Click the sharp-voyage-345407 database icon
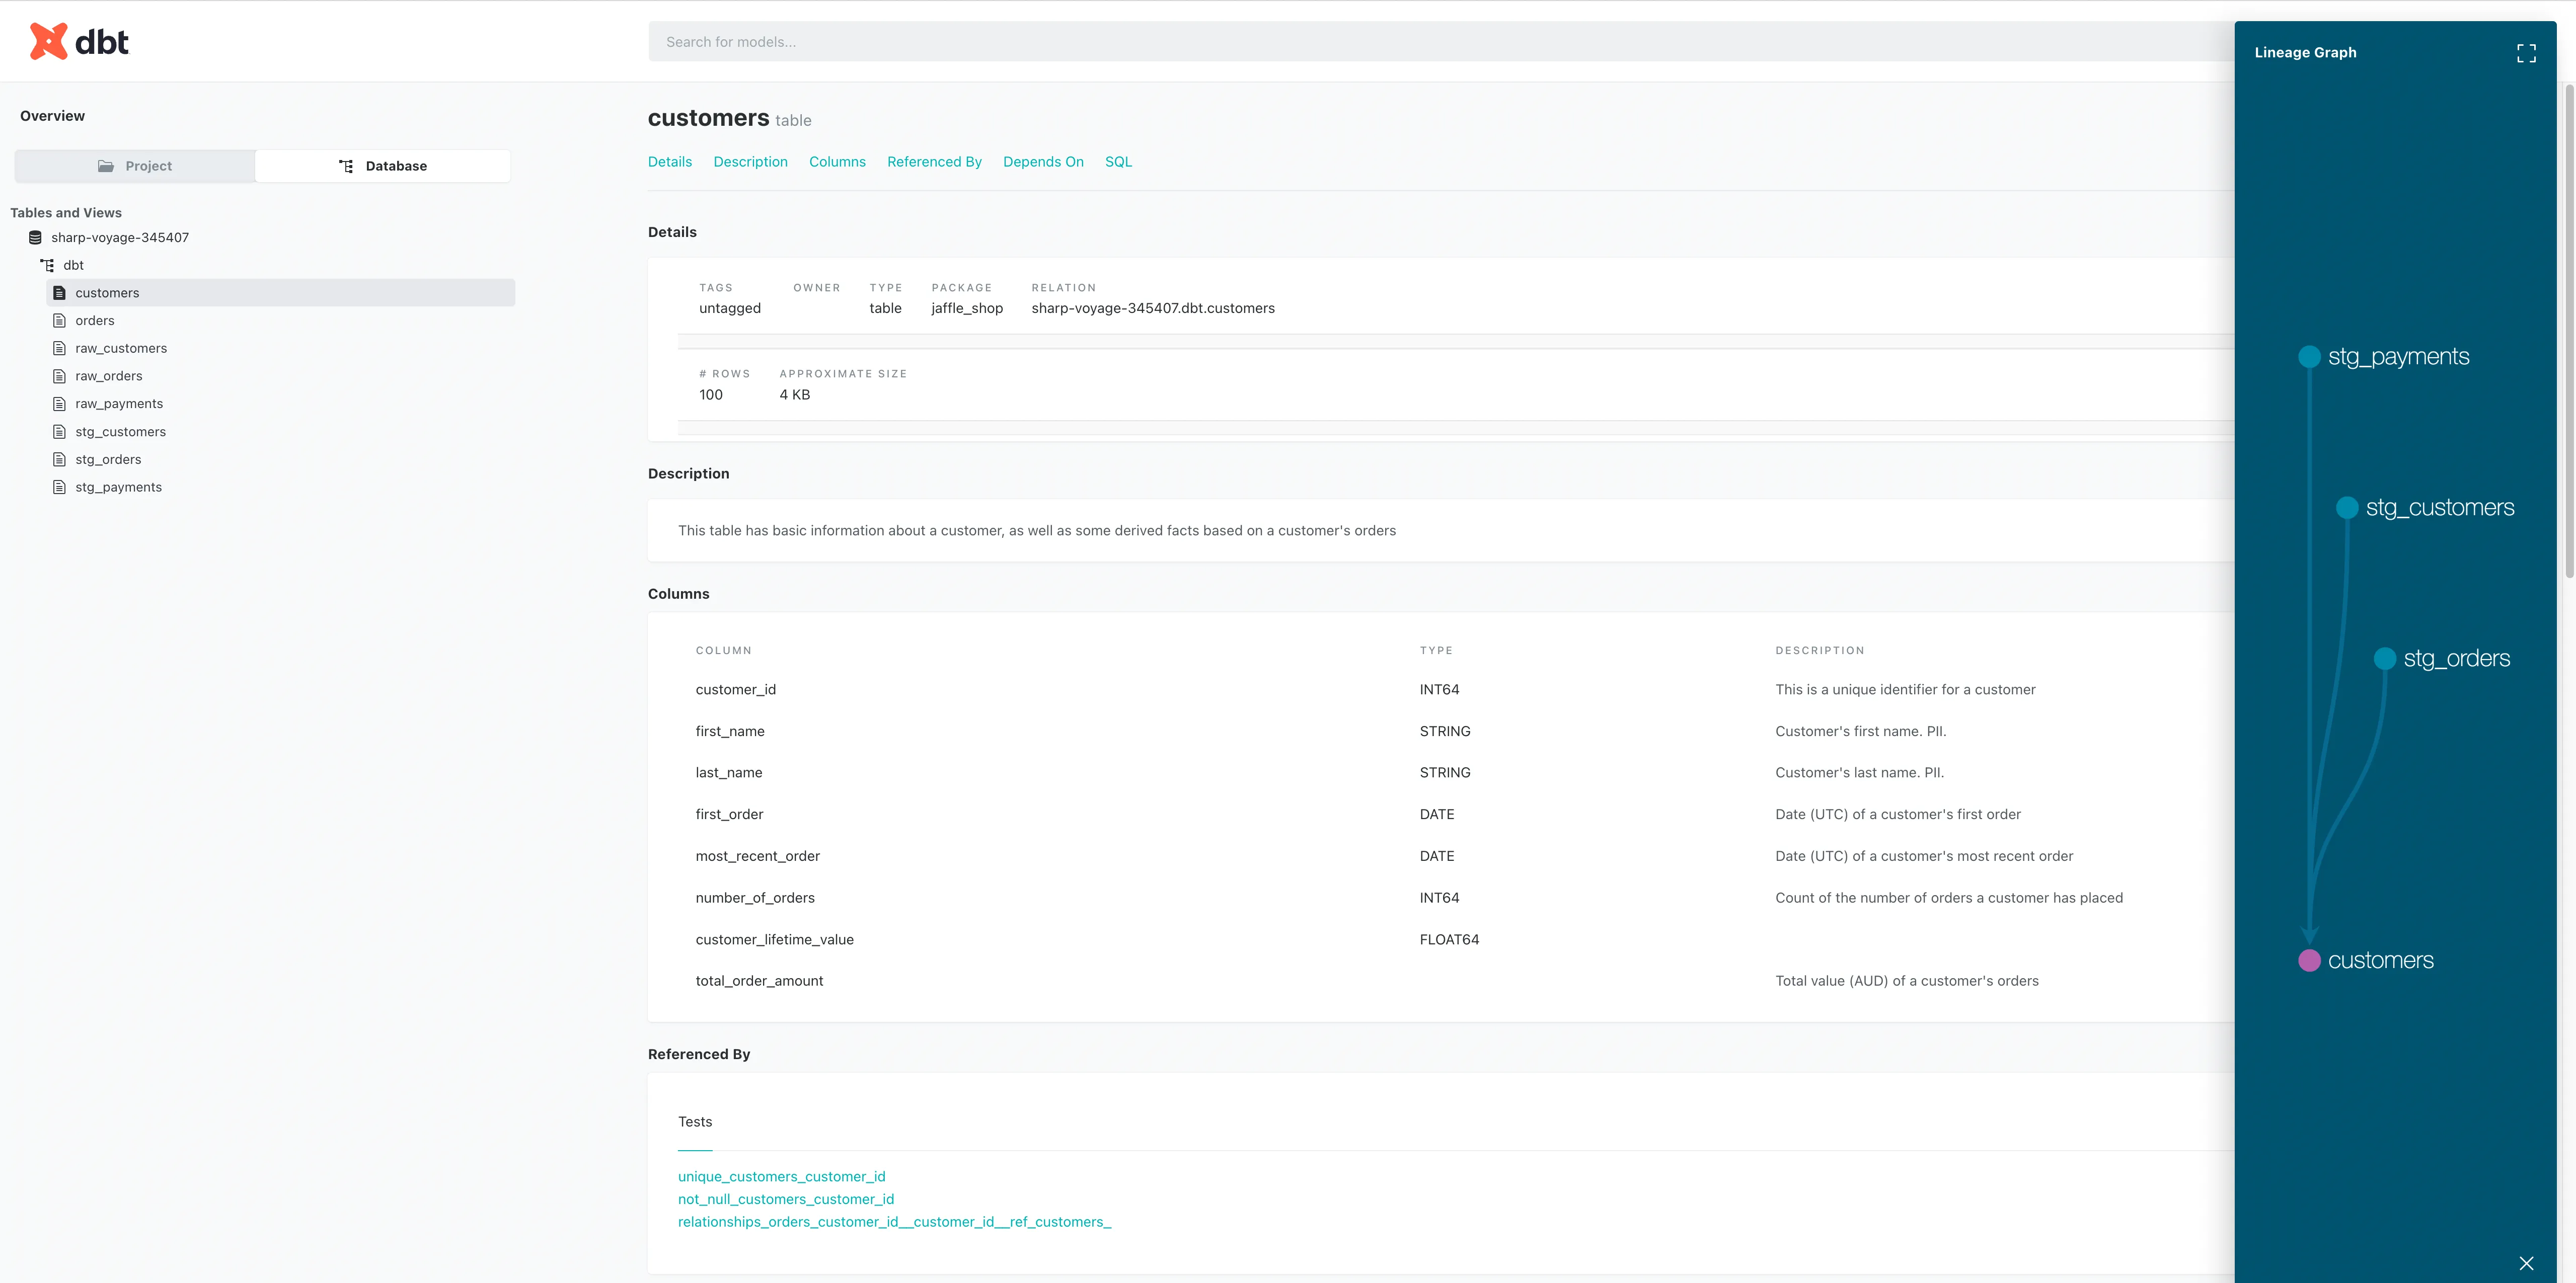2576x1283 pixels. pyautogui.click(x=35, y=238)
